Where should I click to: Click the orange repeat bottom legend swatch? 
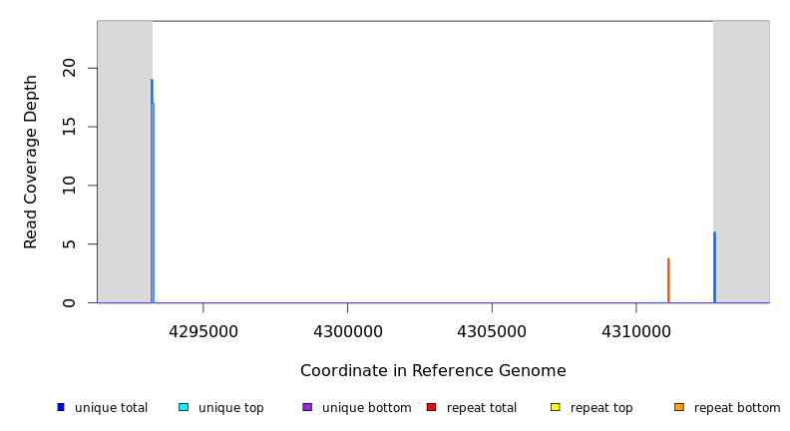(x=679, y=407)
